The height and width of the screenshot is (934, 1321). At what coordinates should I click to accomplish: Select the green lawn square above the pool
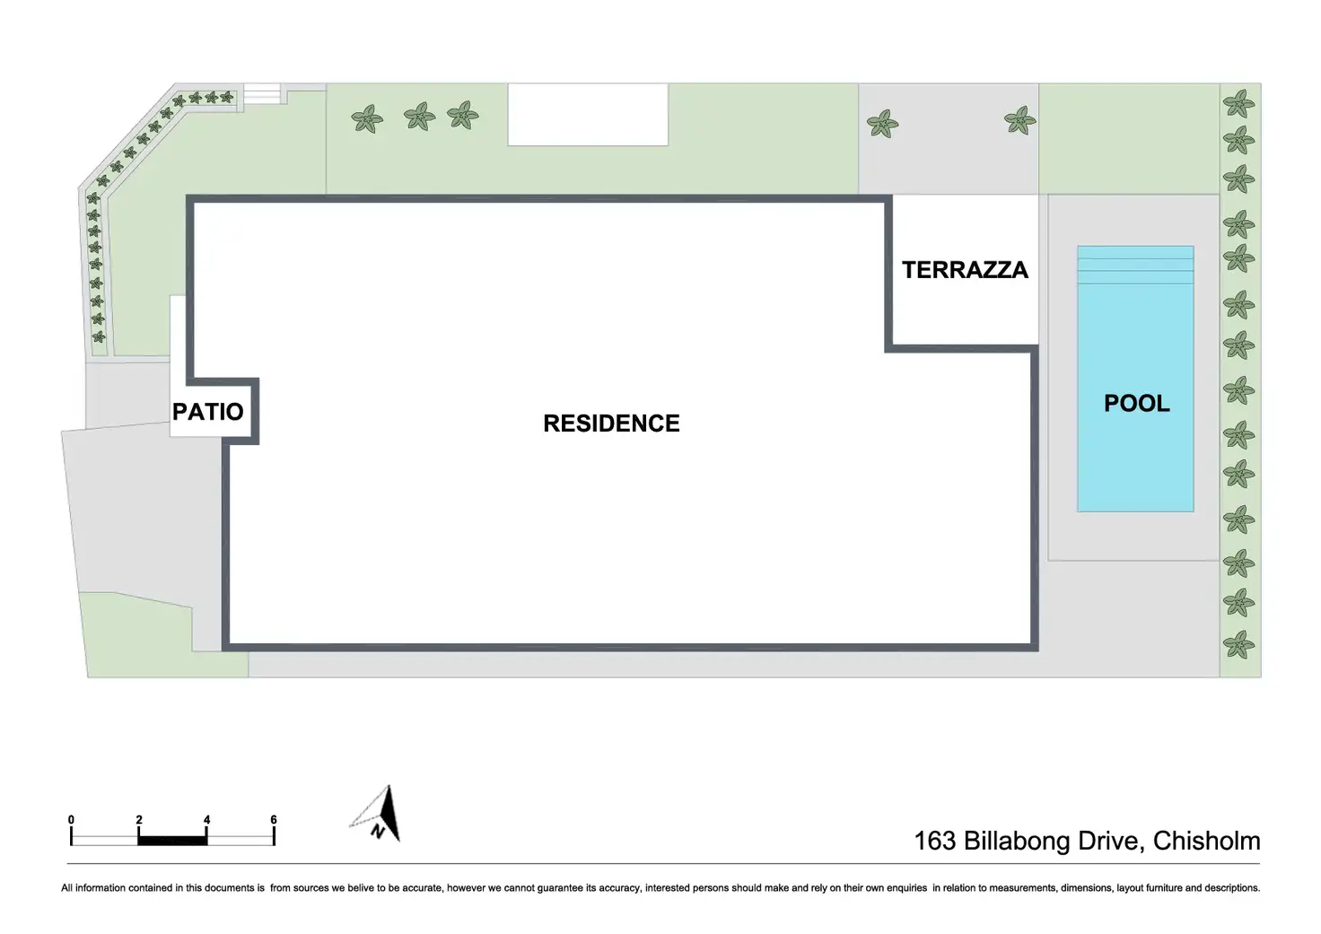coord(1128,139)
